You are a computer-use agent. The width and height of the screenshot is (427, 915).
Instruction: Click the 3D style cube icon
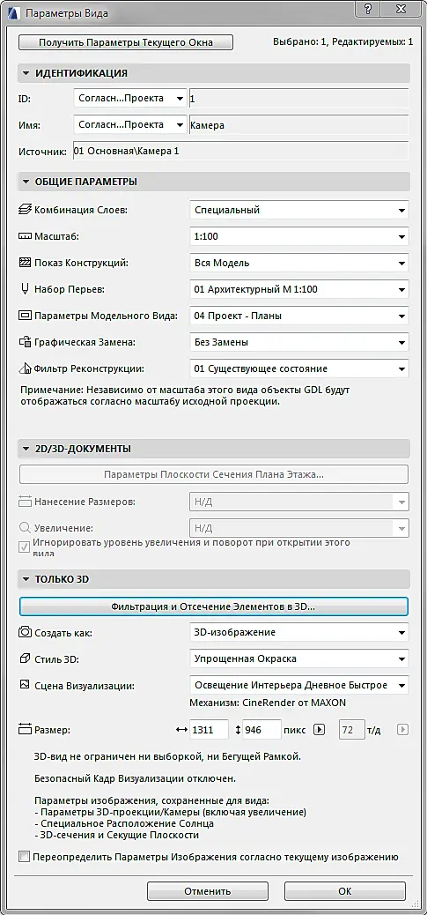point(25,658)
